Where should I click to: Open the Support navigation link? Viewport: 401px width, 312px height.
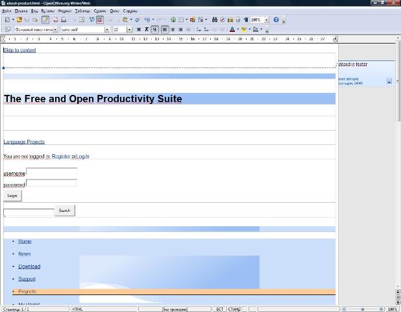coord(27,279)
